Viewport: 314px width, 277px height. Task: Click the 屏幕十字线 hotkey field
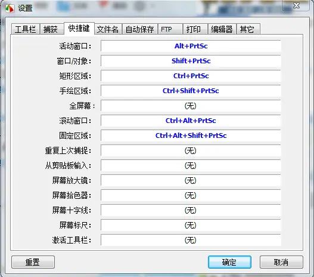click(x=191, y=210)
